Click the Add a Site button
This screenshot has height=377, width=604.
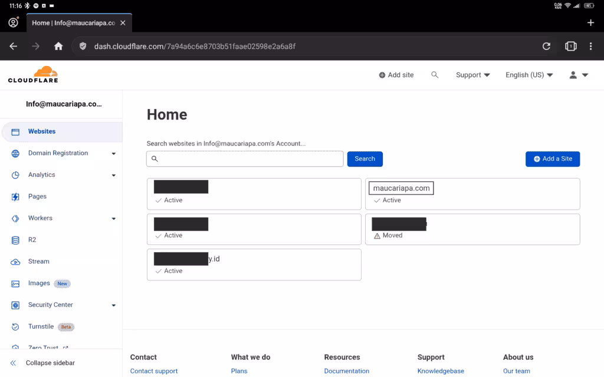click(552, 159)
